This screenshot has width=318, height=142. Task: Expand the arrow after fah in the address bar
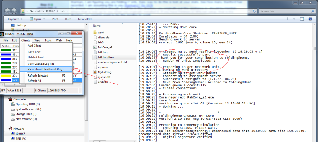coord(67,11)
